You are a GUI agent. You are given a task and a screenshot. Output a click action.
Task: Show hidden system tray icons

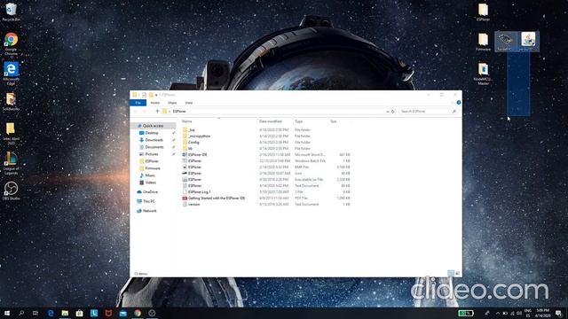pos(497,313)
